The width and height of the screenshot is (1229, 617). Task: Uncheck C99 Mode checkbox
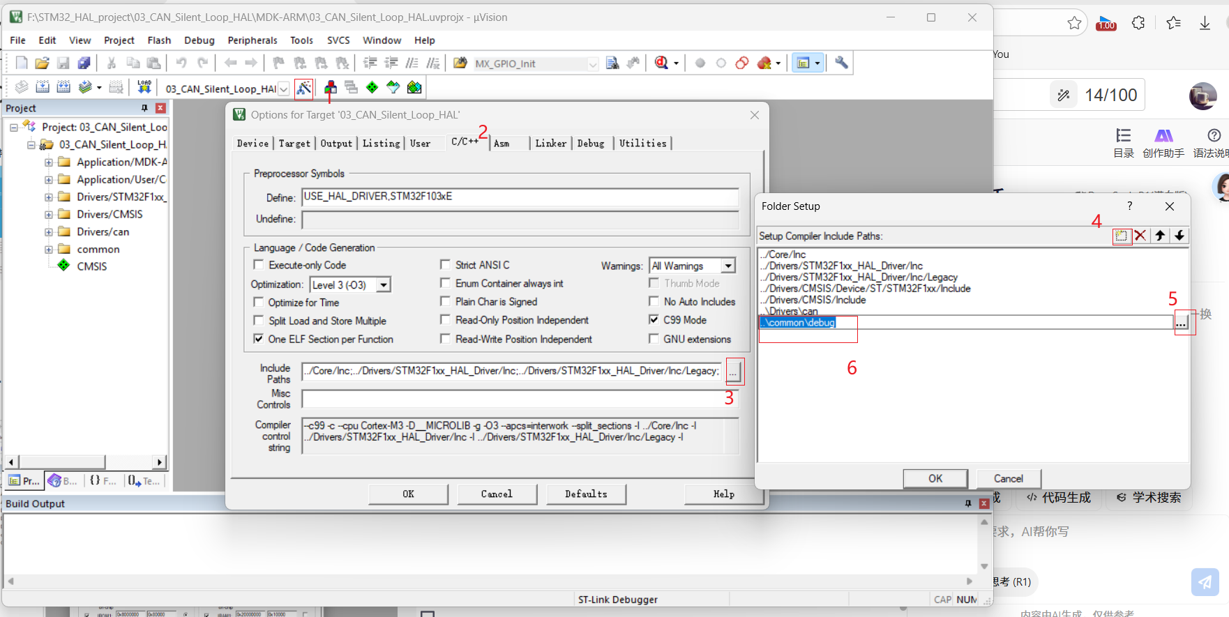tap(654, 319)
